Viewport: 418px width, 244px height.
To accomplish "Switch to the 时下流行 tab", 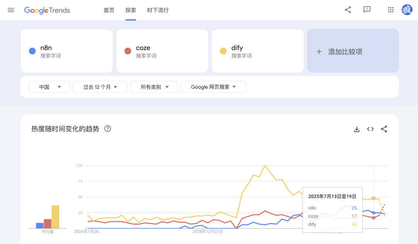I will pyautogui.click(x=158, y=10).
